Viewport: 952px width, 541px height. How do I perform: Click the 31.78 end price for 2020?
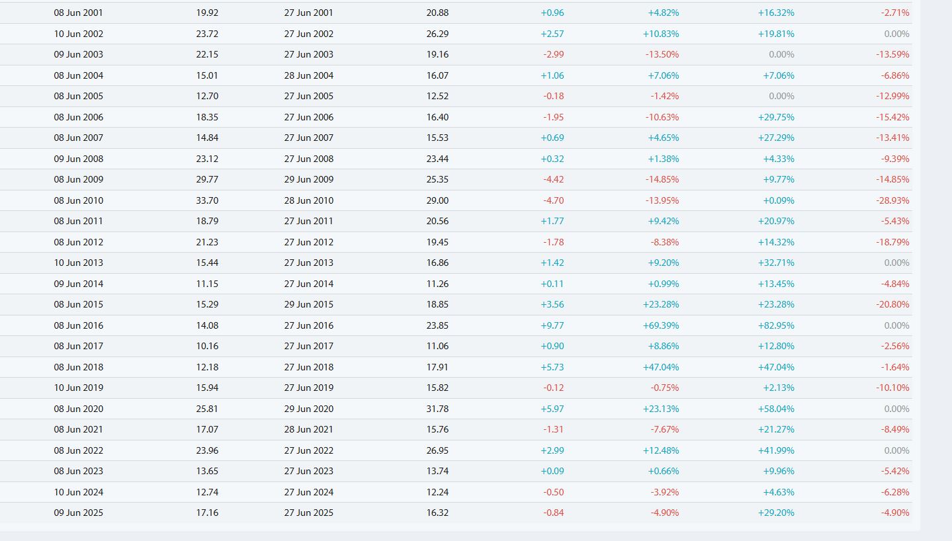pos(437,409)
